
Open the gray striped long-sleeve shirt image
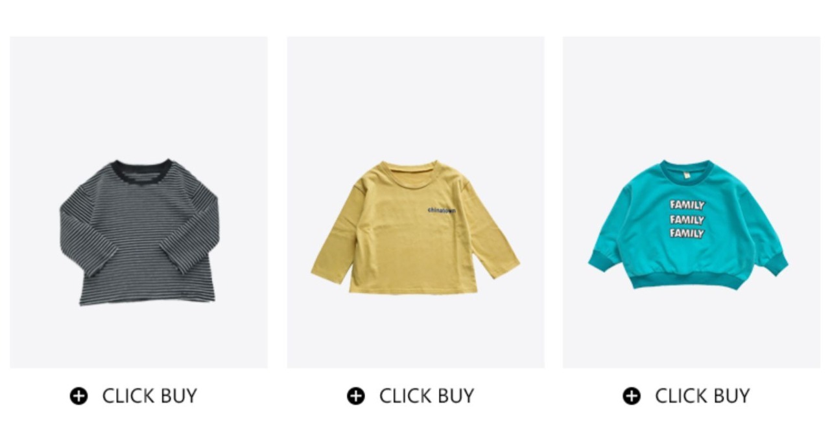pos(139,203)
